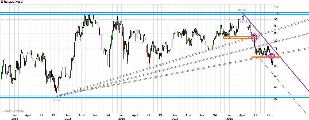Select the lower magenta ellipse marker
Image resolution: width=309 pixels, height=120 pixels.
coord(271,56)
